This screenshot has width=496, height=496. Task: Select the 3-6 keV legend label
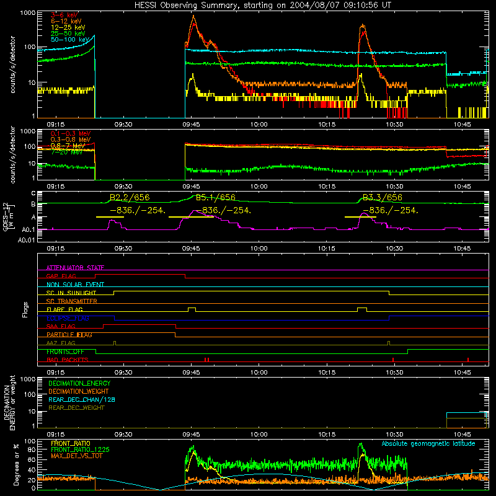pos(64,15)
